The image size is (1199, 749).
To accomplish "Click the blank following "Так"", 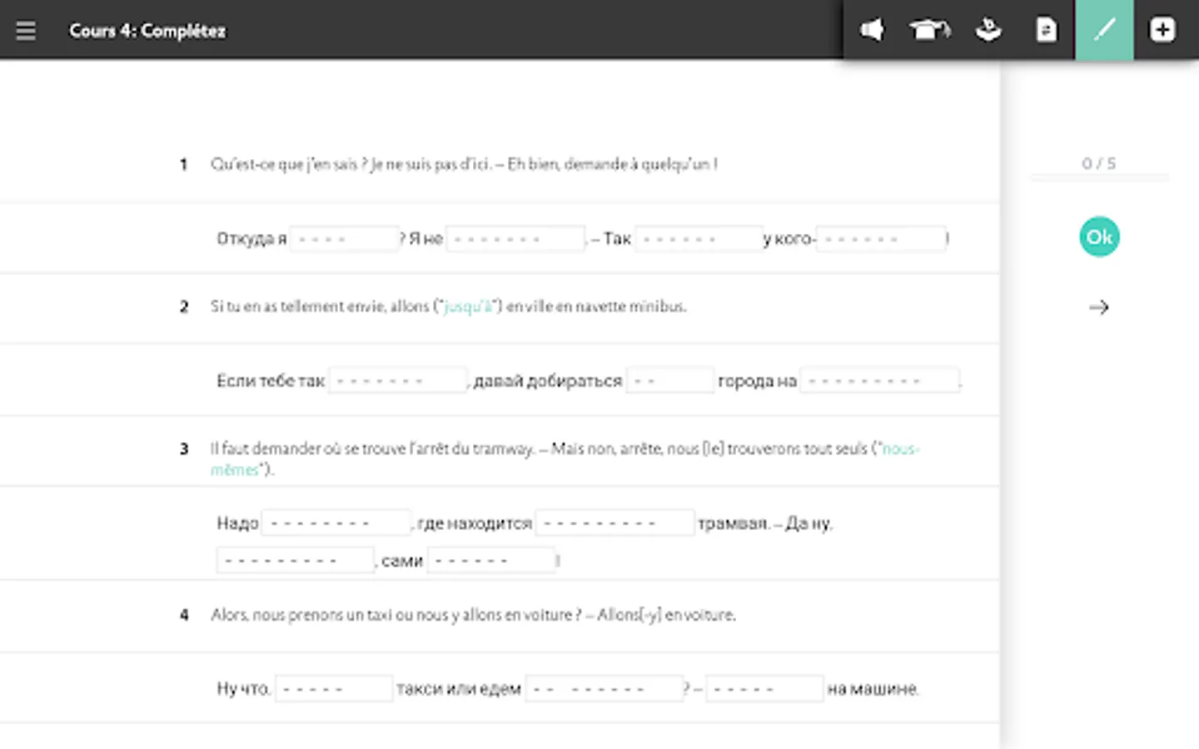I will pos(698,239).
